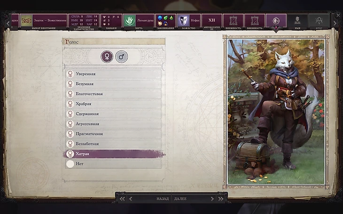Click the Далее button
343x214 pixels.
click(x=180, y=199)
